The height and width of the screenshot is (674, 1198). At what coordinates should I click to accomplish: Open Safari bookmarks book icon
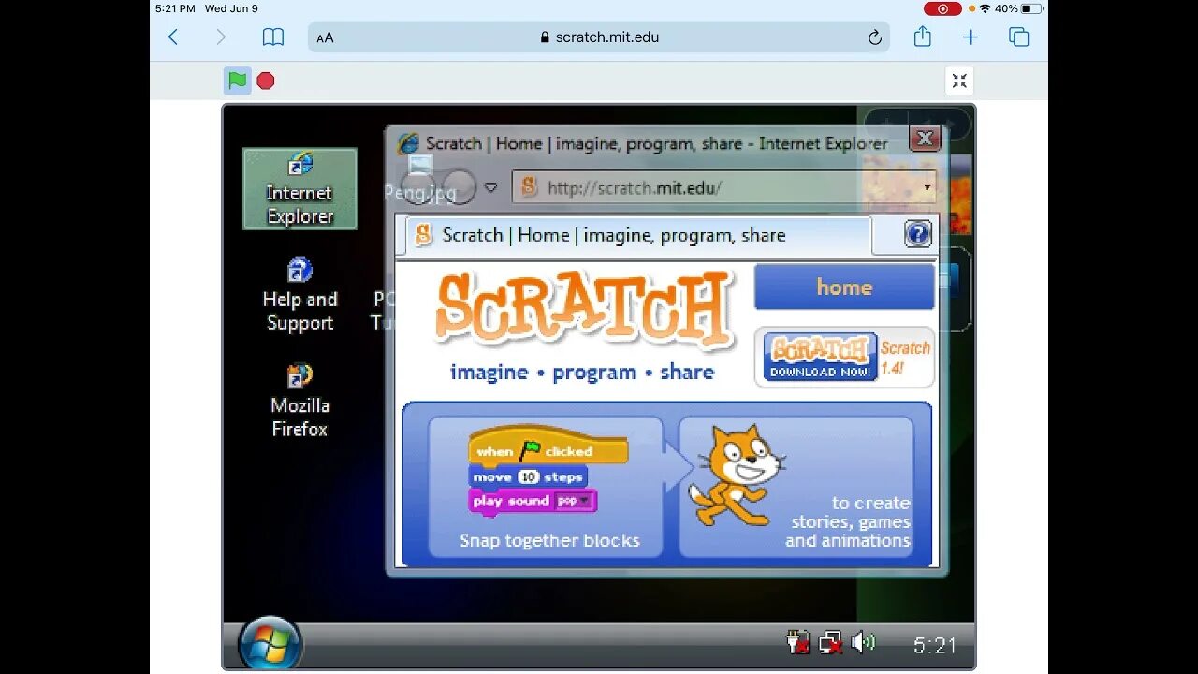point(273,37)
